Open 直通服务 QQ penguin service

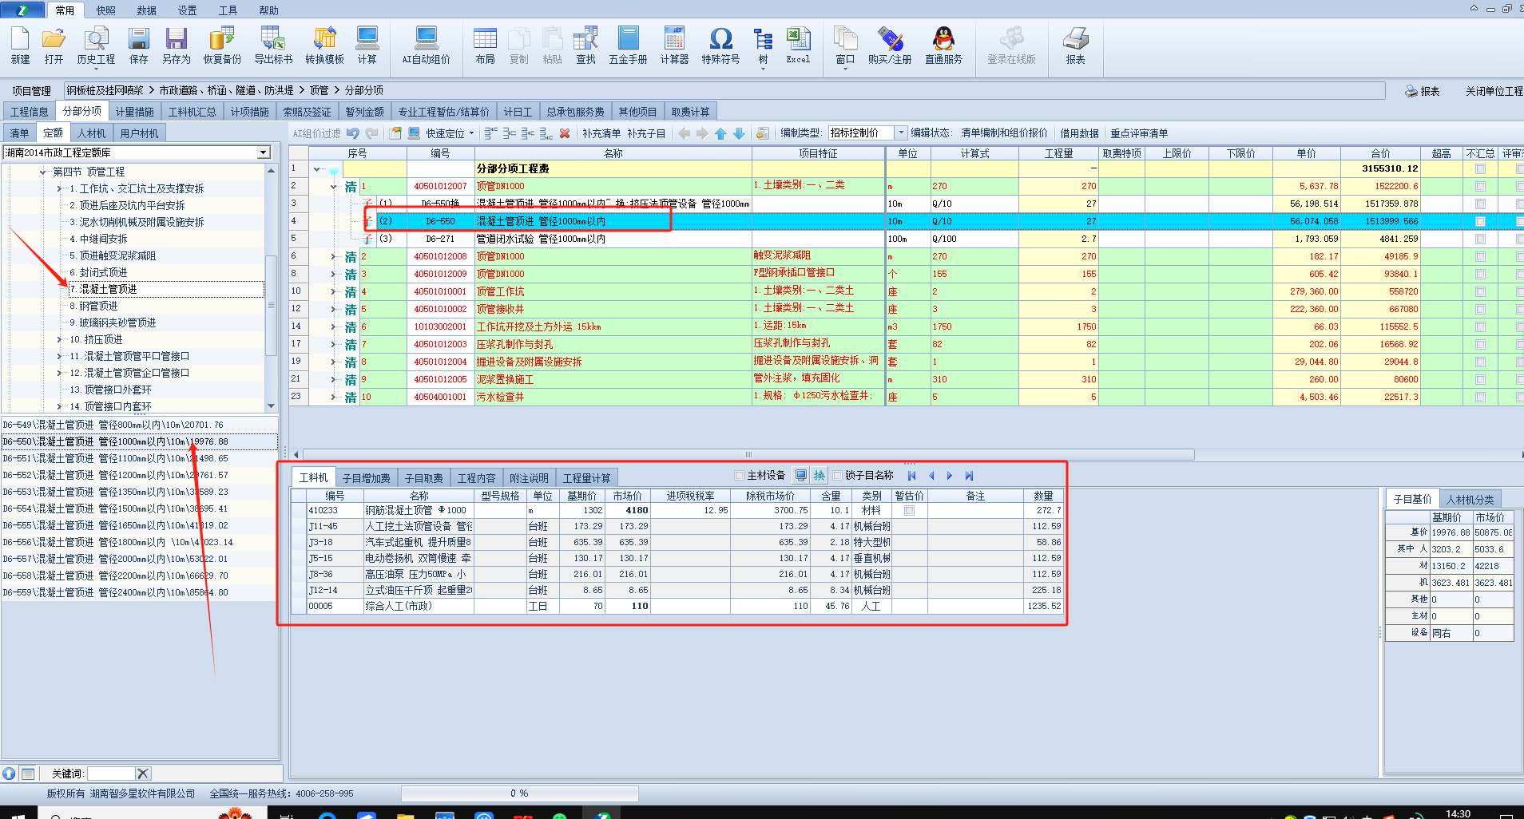[x=943, y=45]
